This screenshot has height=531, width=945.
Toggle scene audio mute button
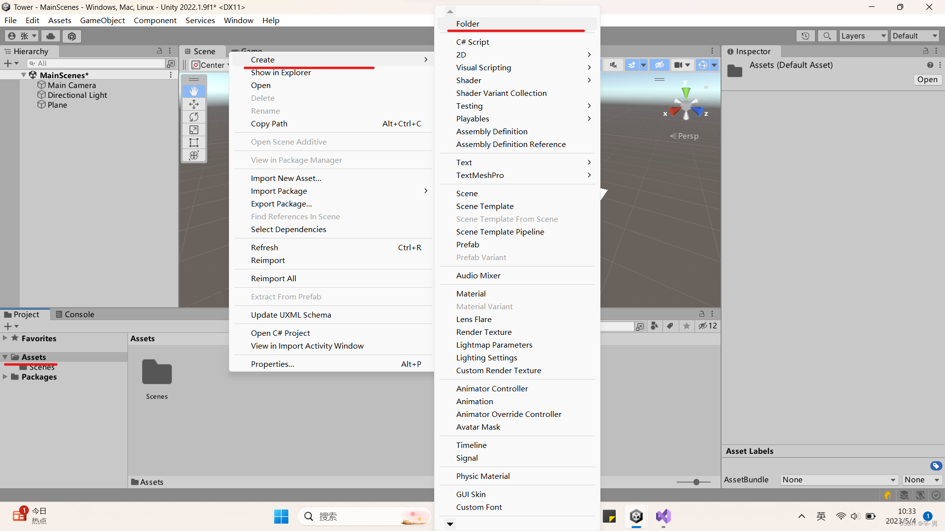[613, 65]
